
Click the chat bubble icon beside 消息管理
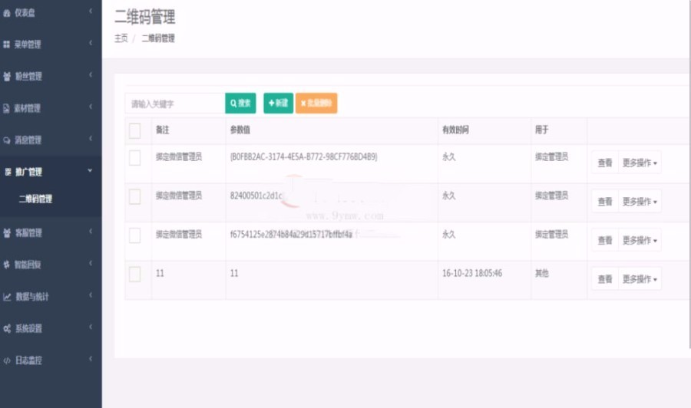click(x=7, y=140)
